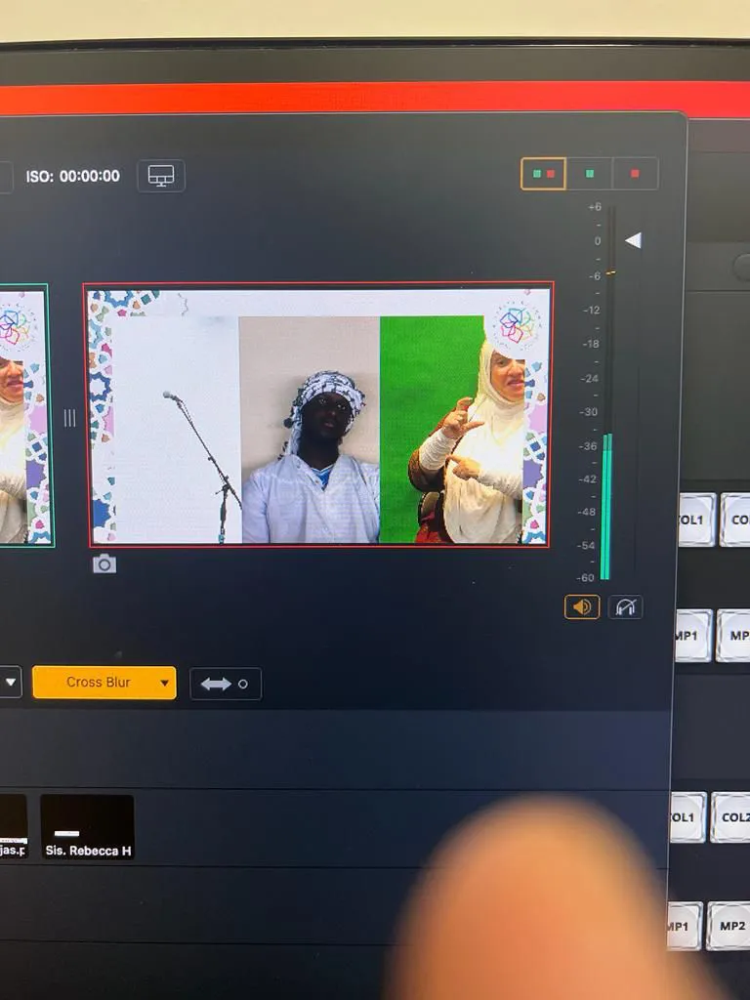Image resolution: width=750 pixels, height=1000 pixels.
Task: Click the vertical bars divider handle between previews
Action: [69, 418]
